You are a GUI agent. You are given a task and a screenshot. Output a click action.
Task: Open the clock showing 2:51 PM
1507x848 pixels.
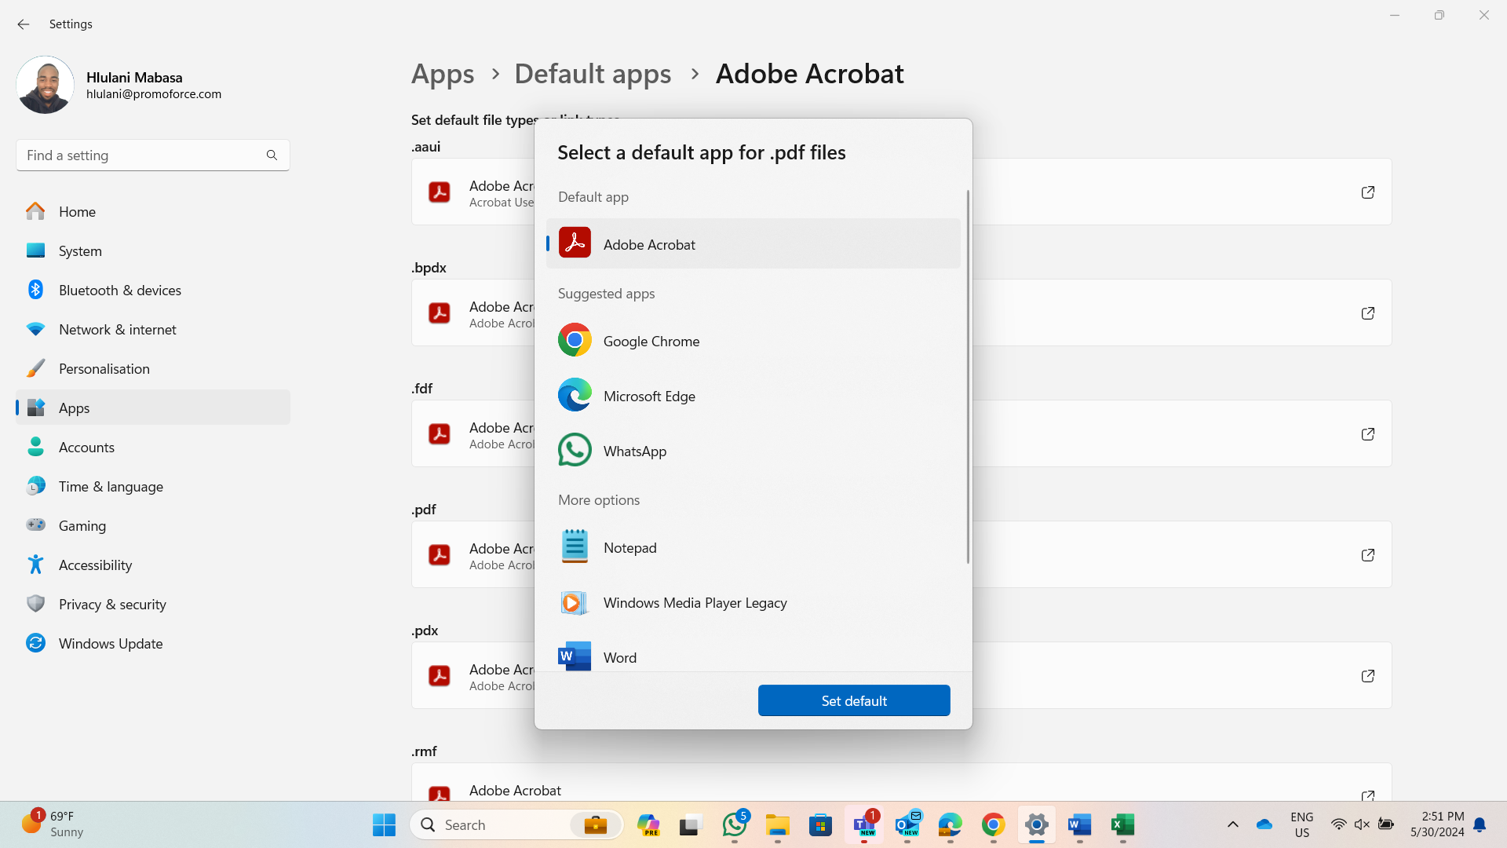1436,824
